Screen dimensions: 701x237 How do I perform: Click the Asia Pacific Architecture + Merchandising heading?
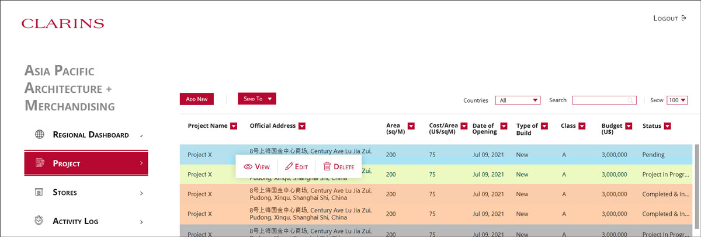[70, 88]
